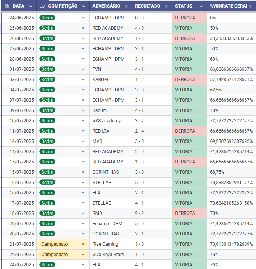Select the date cell 09/07/2025
Viewport: 256px width, 269px height.
[x=19, y=110]
